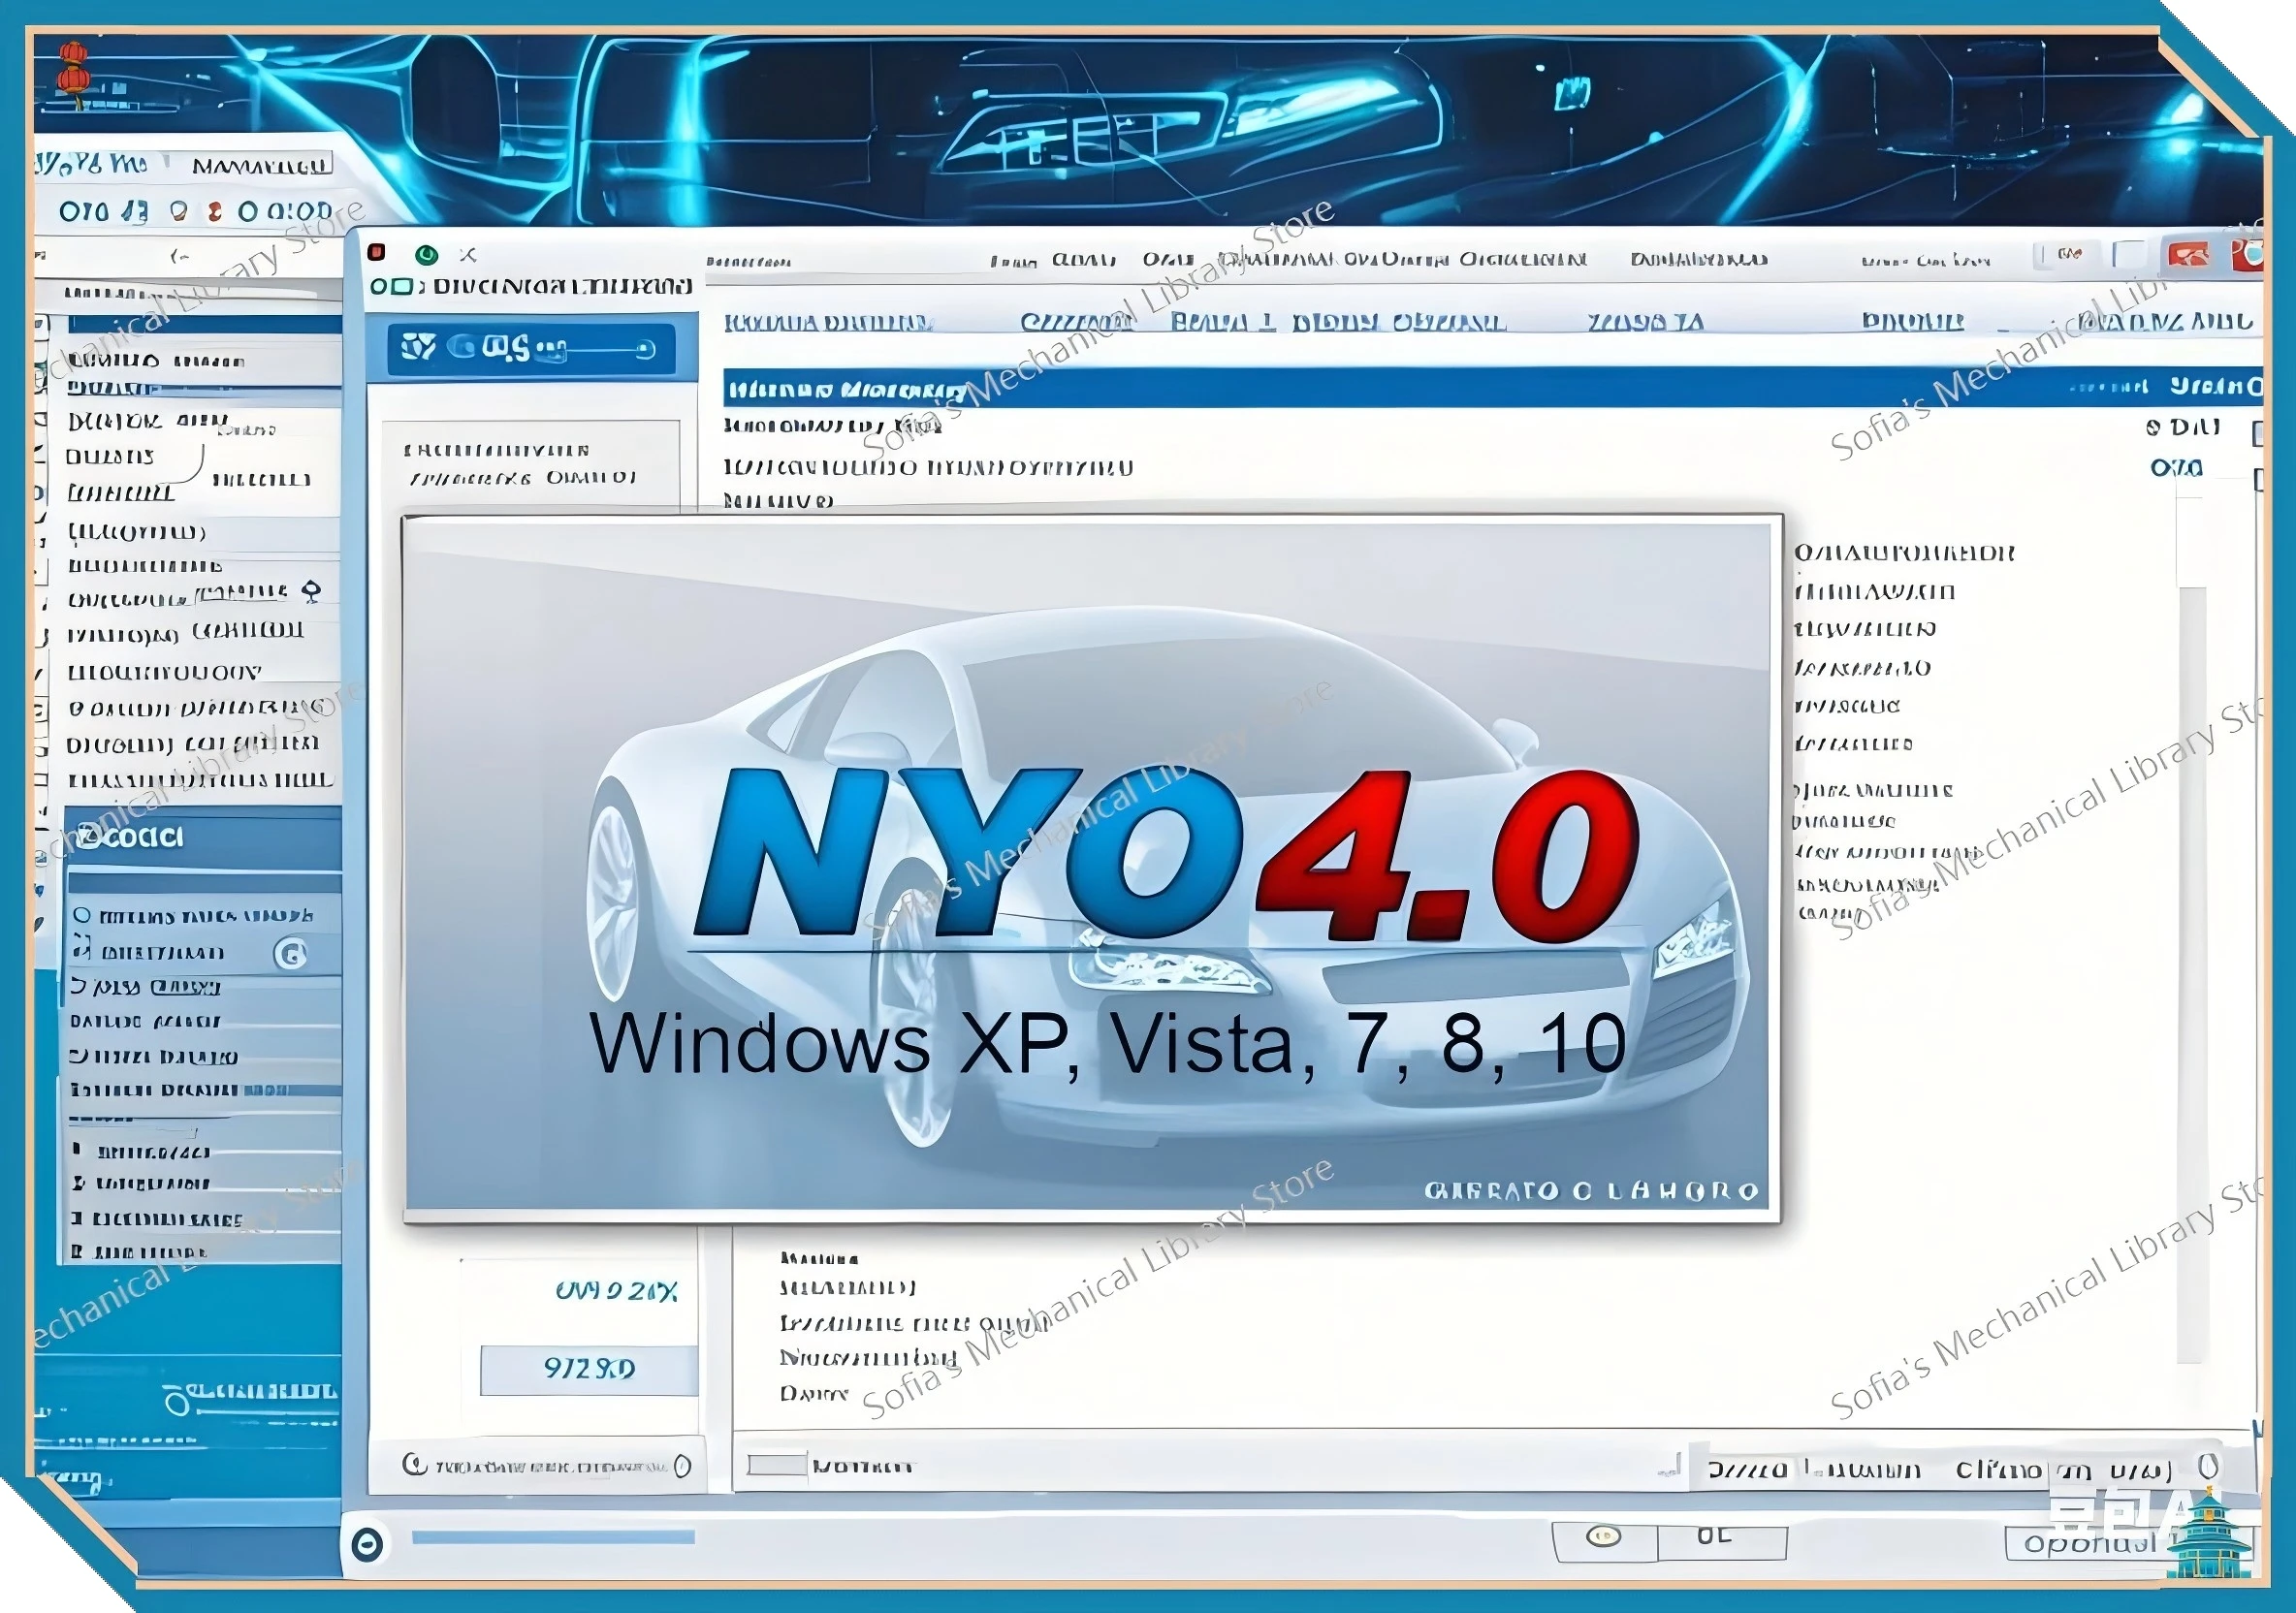Click the NYO 4.0 splash screen image
This screenshot has height=1613, width=2296.
(x=1091, y=868)
